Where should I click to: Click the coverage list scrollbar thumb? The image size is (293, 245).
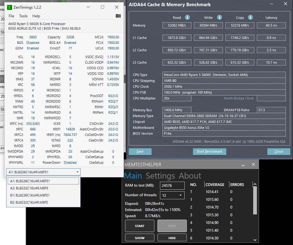255,200
